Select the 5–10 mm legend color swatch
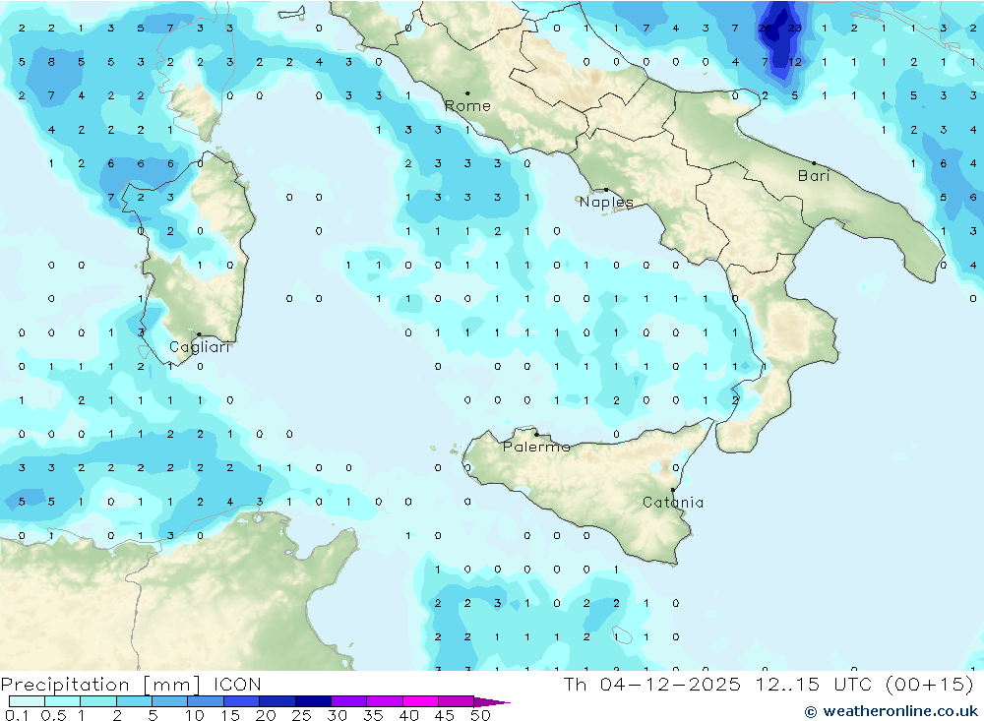984x721 pixels. click(x=170, y=701)
